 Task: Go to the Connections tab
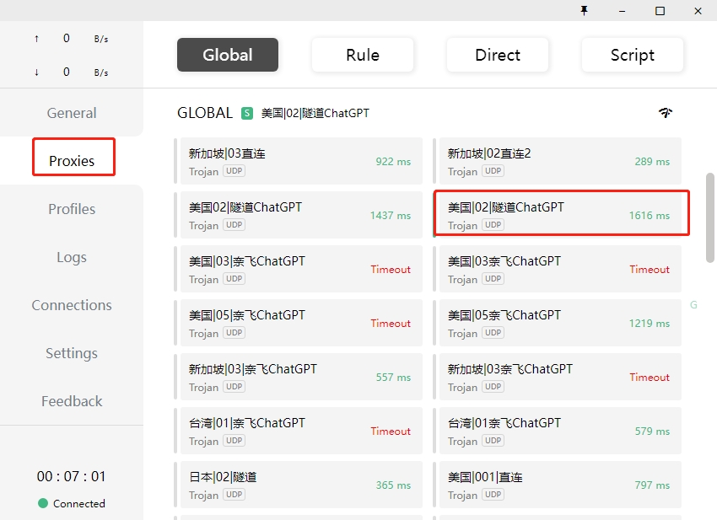click(x=72, y=305)
